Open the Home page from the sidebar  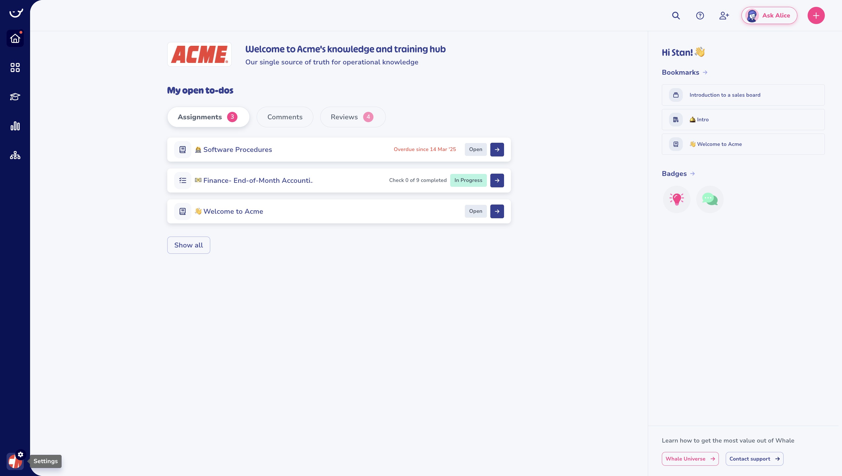click(15, 38)
